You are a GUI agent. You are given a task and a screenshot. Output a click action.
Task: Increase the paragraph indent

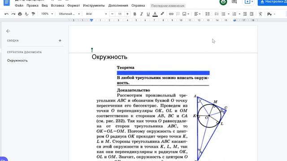tap(252, 14)
